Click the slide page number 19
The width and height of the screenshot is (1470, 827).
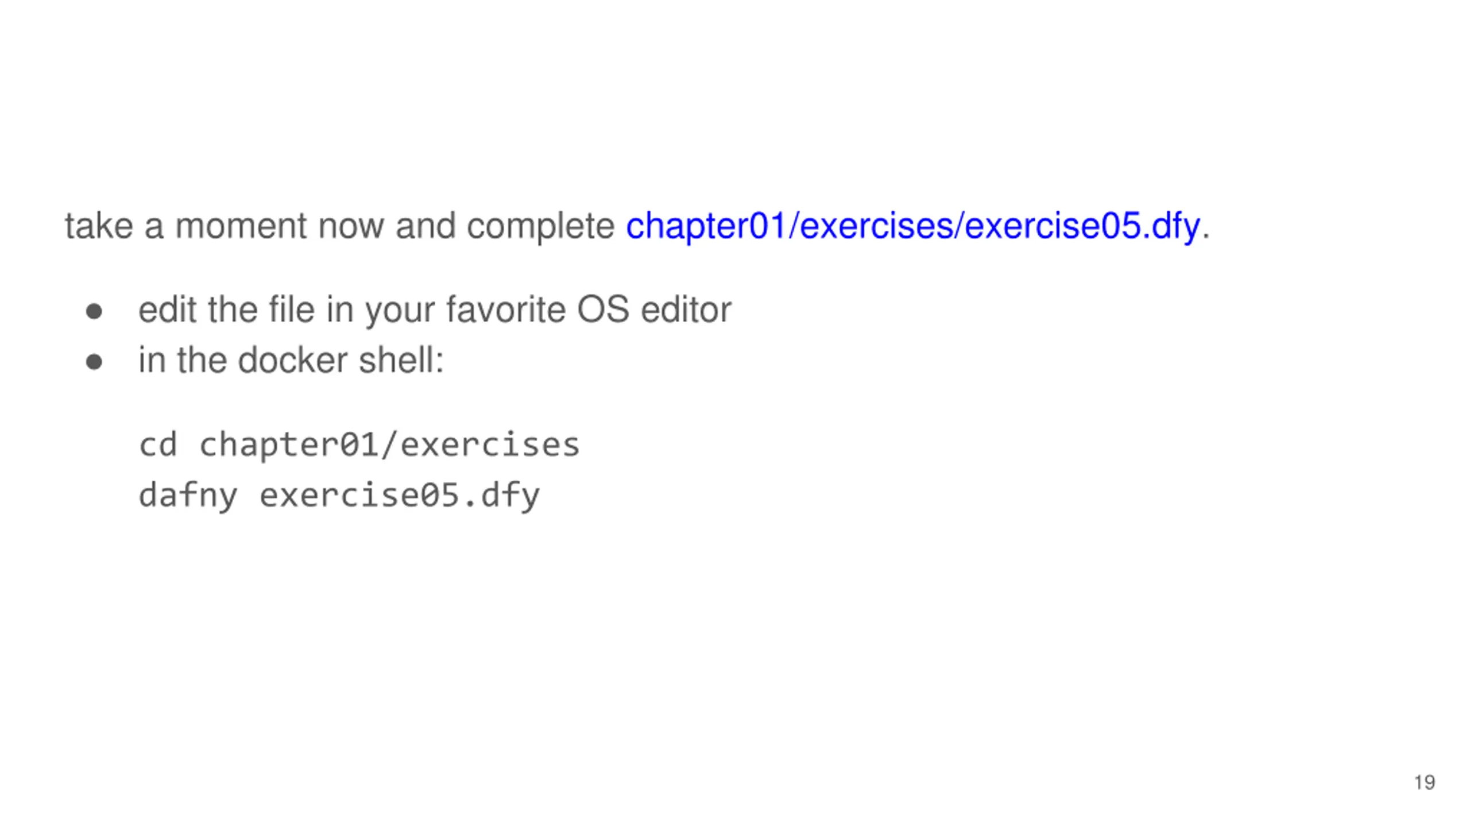(1424, 782)
